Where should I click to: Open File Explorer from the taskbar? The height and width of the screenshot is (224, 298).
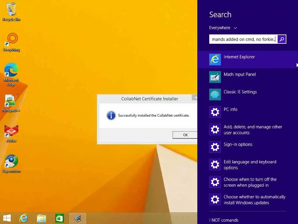click(42, 218)
